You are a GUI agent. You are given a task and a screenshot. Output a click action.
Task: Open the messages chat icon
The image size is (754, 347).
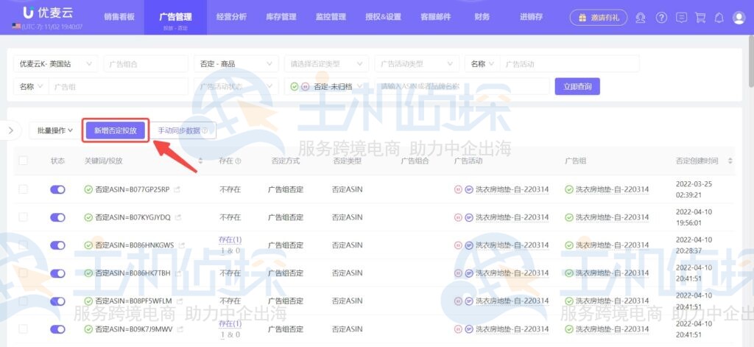coord(681,17)
